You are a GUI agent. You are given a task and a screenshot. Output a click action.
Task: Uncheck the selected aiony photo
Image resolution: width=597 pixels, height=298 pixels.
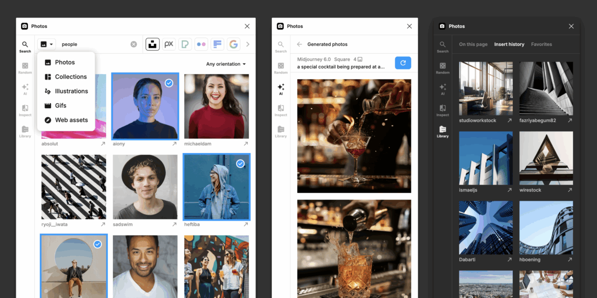click(x=169, y=83)
